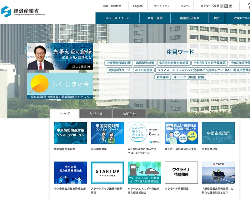250x199 pixels.
Task: Click クリーンエネルギー自動車導入促進補助金 caption
Action: tap(144, 191)
